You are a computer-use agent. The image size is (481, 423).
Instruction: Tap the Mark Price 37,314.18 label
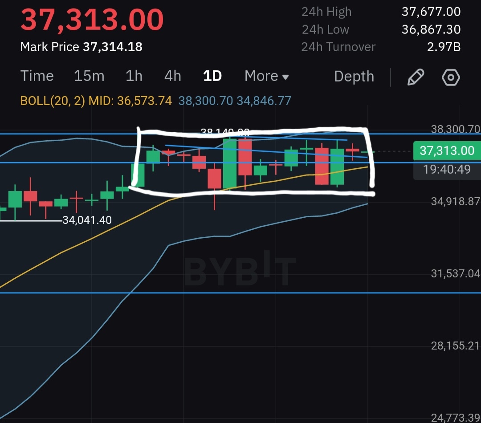point(82,47)
